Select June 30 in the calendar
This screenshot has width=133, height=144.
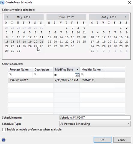73,46
